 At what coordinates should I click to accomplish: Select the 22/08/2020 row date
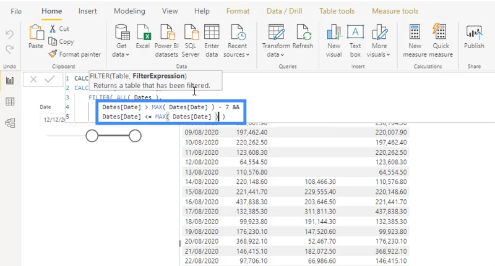[x=202, y=261]
